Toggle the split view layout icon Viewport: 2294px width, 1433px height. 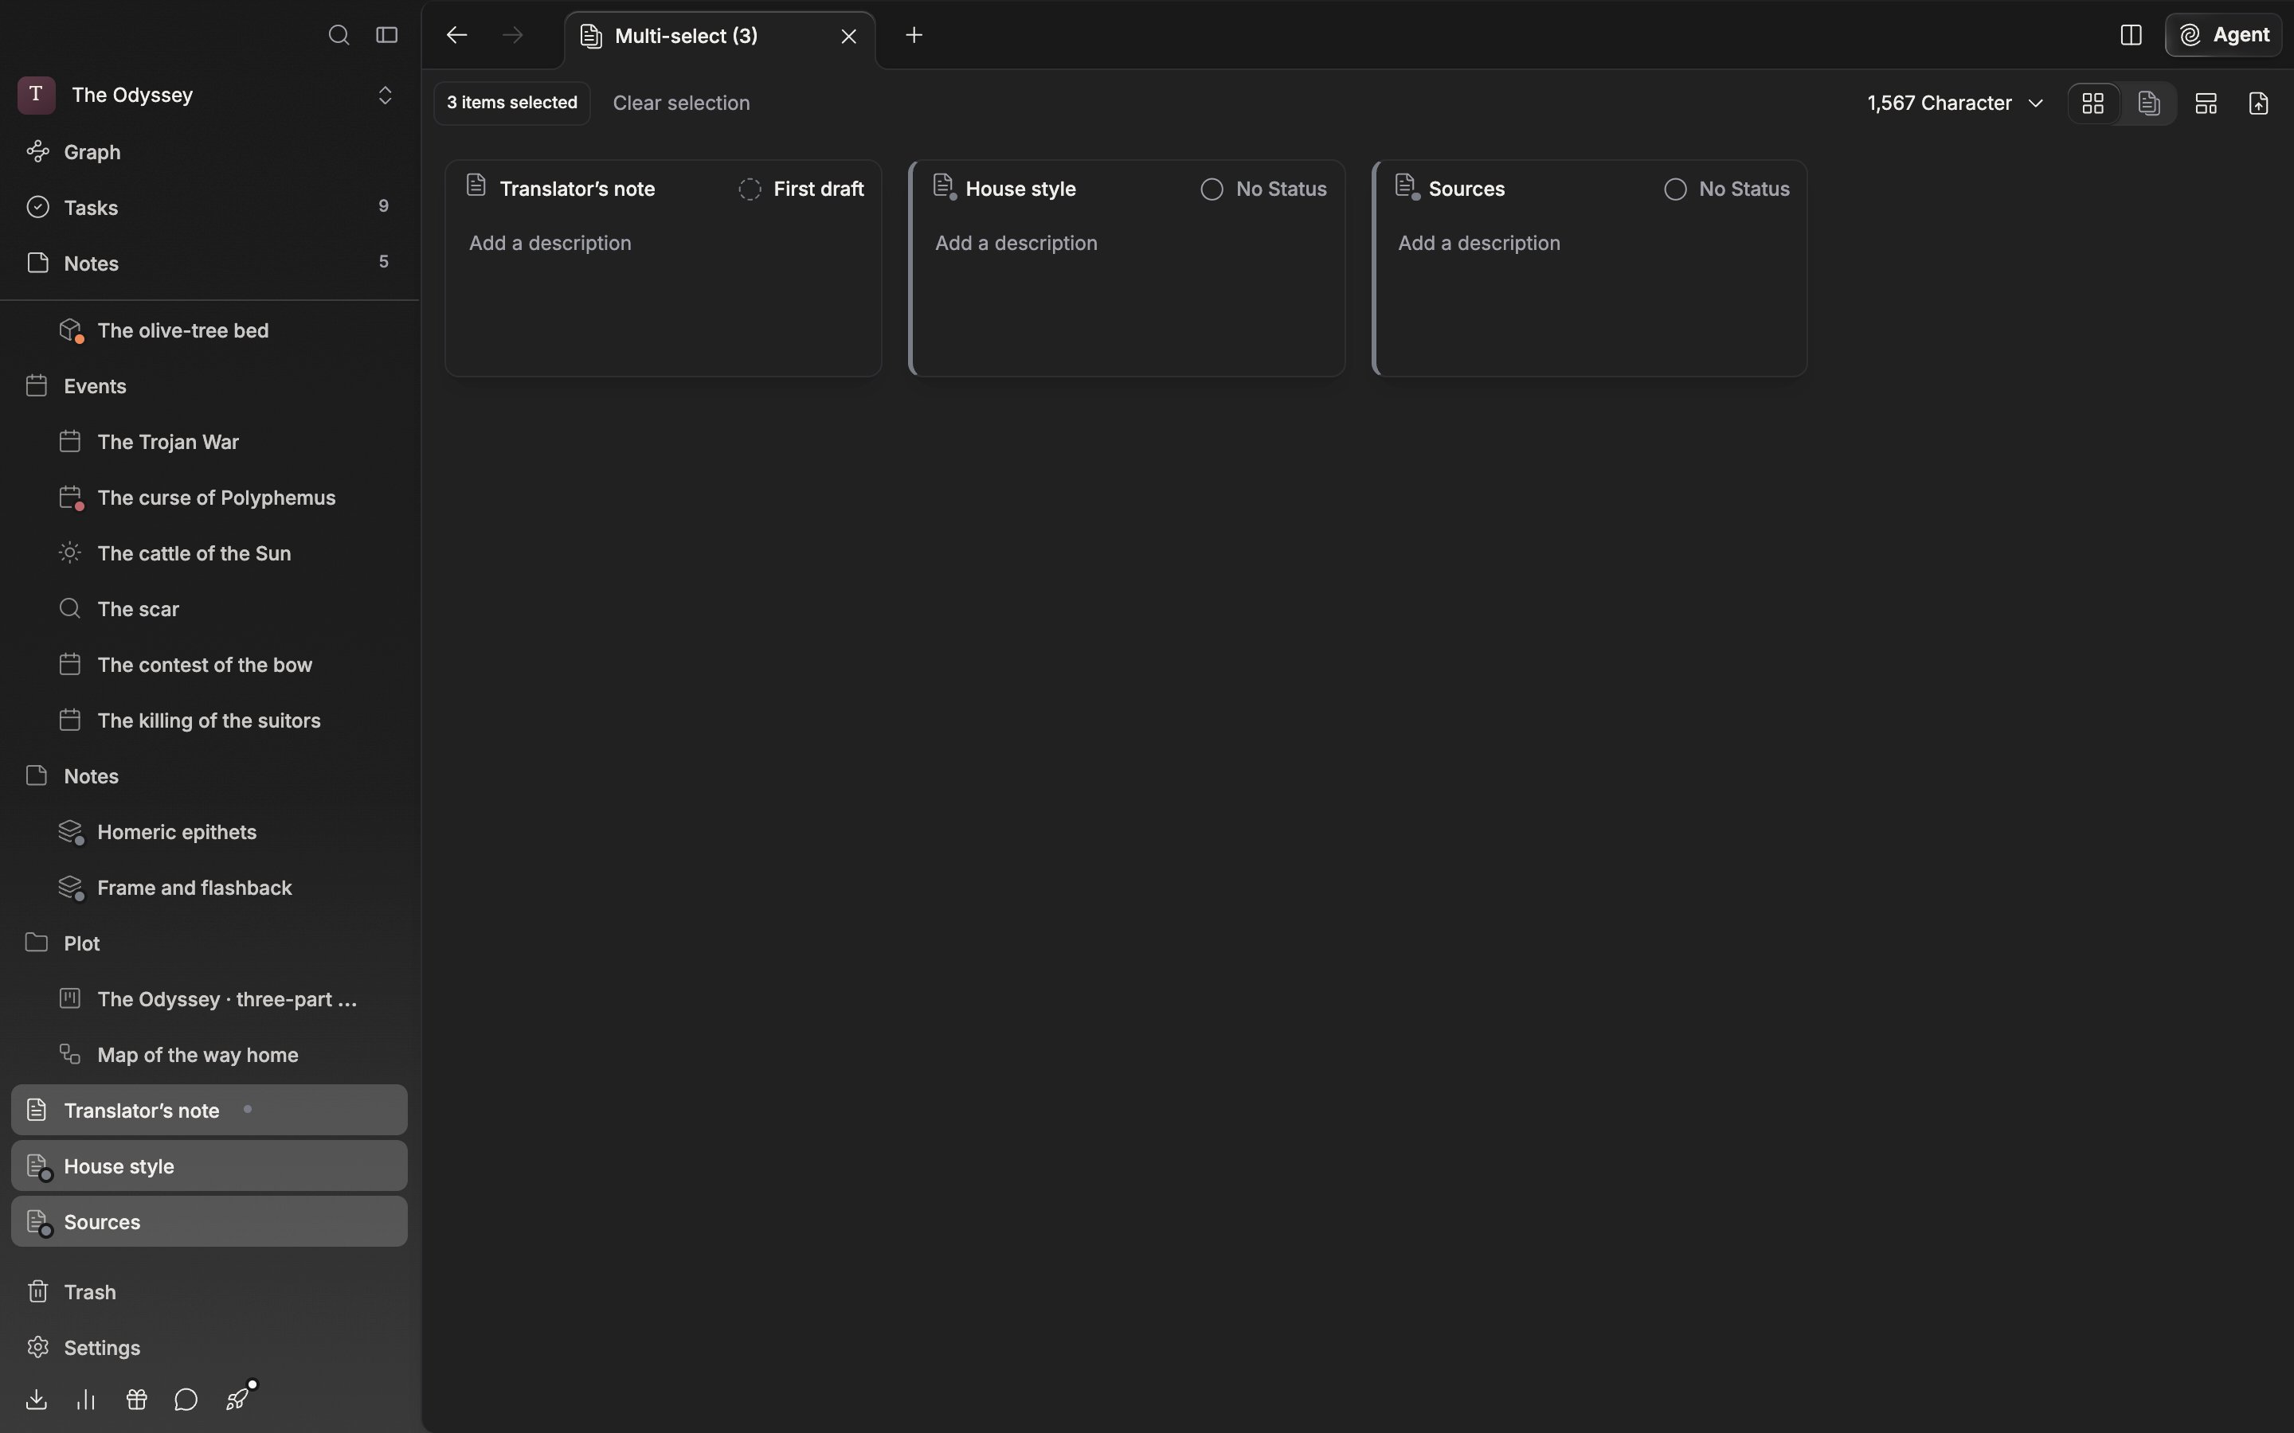click(2131, 35)
